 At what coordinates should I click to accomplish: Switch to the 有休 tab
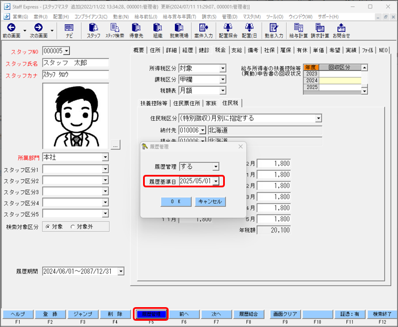[x=302, y=51]
